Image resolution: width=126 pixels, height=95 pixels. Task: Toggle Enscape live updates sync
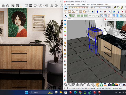(101, 85)
